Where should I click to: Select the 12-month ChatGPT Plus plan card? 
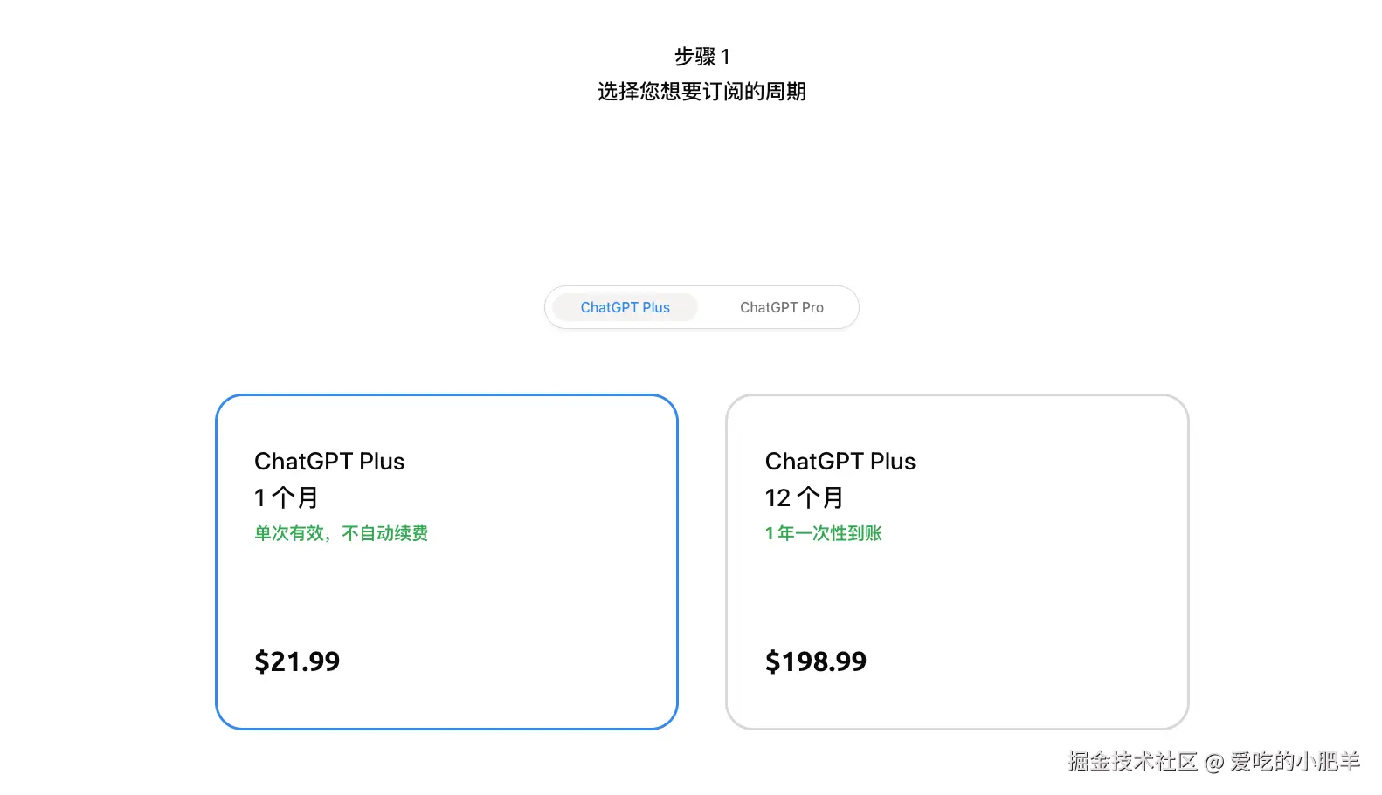[x=957, y=593]
